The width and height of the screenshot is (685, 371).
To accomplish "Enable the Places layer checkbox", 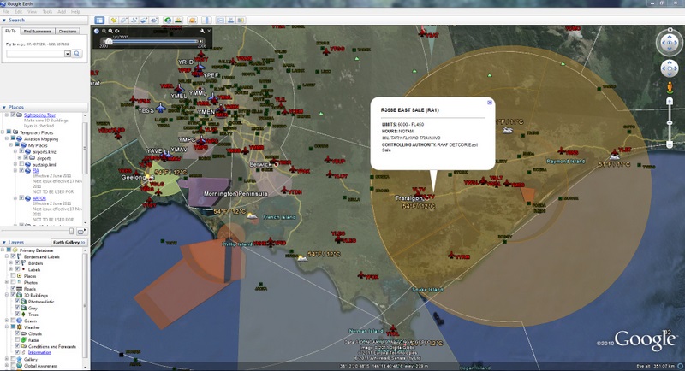I will [x=13, y=276].
